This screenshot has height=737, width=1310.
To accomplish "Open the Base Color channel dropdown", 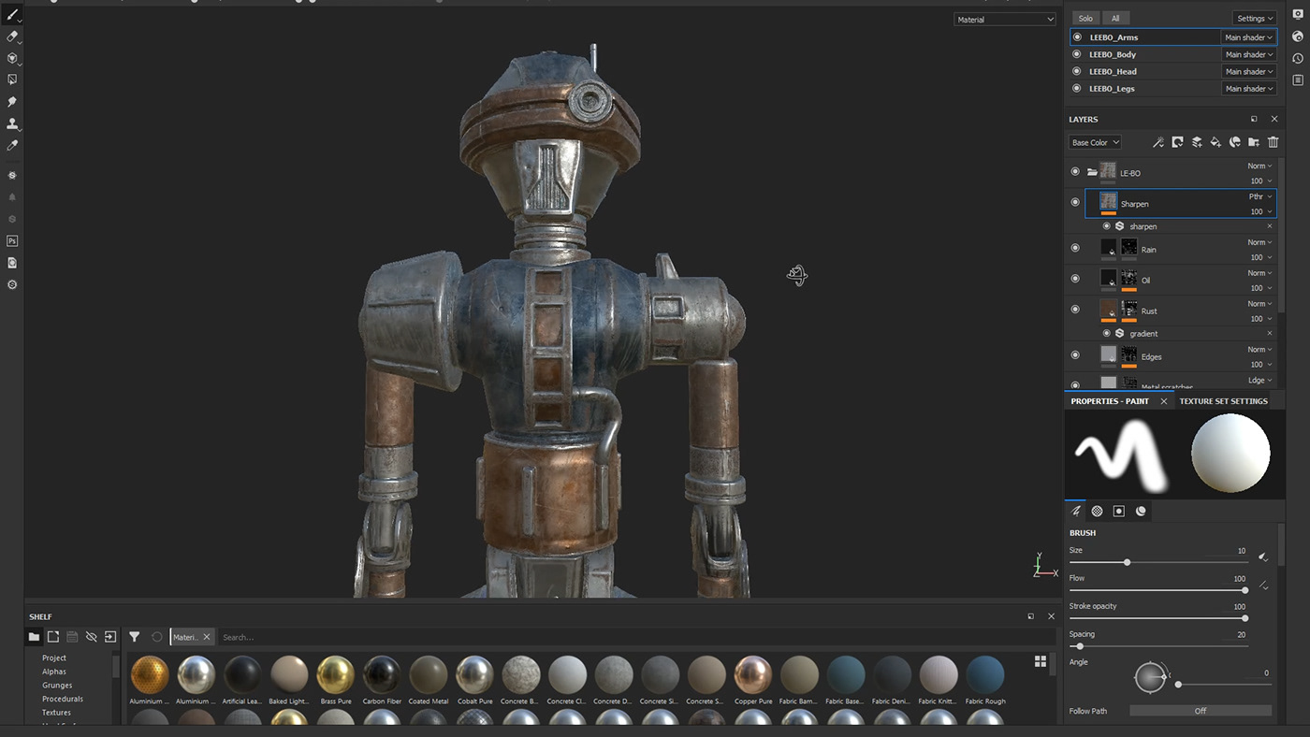I will 1095,142.
